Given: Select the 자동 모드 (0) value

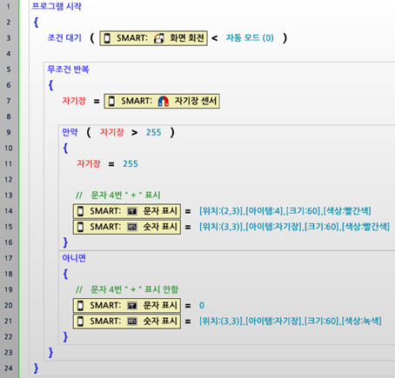Looking at the screenshot, I should [250, 38].
